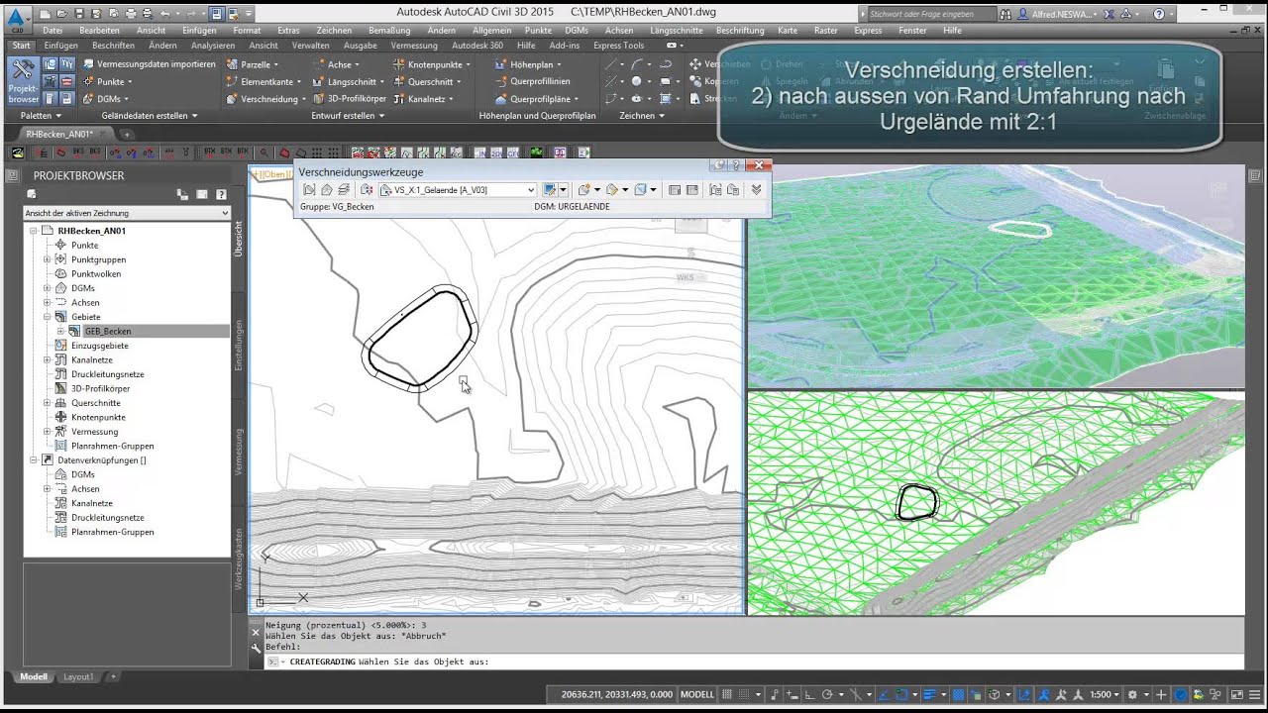Open the Längsschnitt ribbon dropdown
The image size is (1268, 713).
tap(349, 81)
